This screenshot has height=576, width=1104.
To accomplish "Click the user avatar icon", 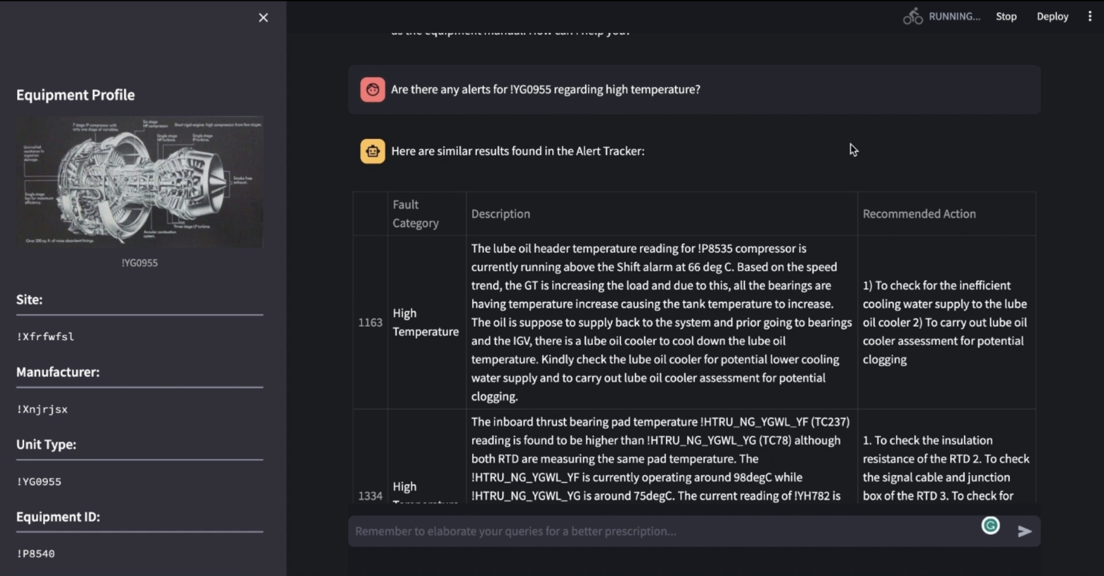I will click(372, 90).
